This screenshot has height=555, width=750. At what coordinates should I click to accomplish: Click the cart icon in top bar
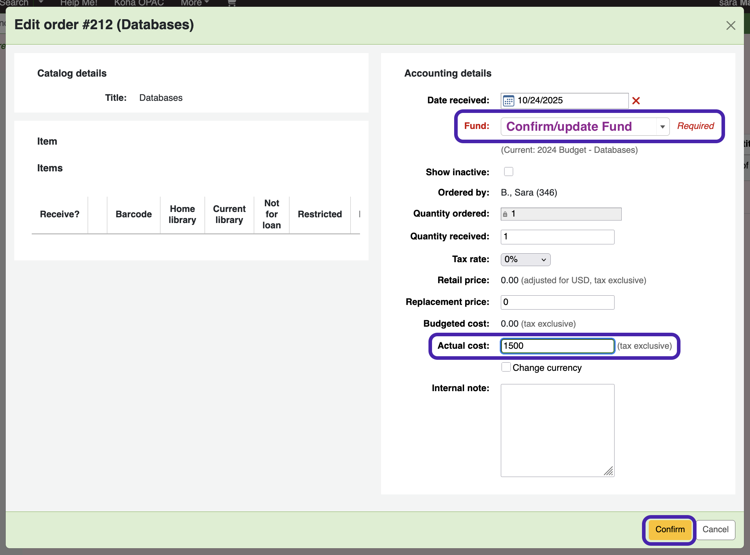click(x=232, y=3)
